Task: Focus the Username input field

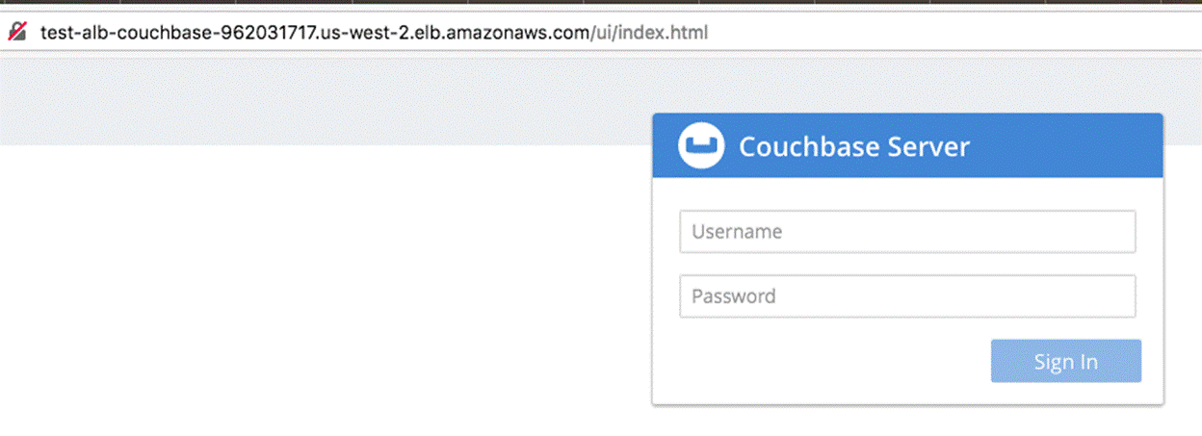Action: point(907,232)
